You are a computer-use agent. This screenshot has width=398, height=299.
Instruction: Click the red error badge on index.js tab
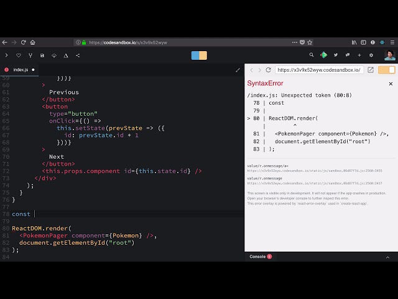(7, 70)
